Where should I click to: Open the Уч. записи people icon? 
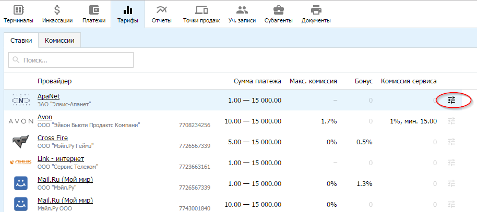[x=242, y=10]
